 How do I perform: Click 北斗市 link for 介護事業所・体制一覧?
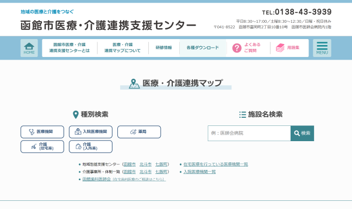pos(146,172)
